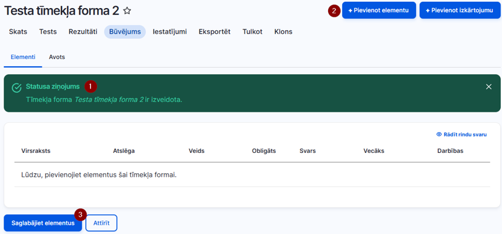The height and width of the screenshot is (234, 502).
Task: Click the Vecāks column header
Action: point(374,151)
